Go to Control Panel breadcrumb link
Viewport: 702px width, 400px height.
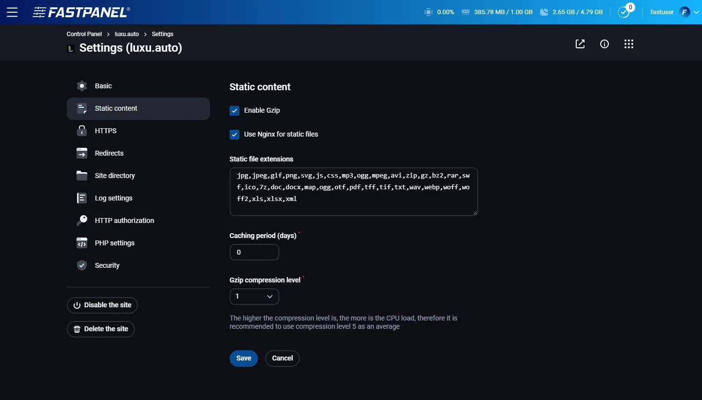point(84,34)
